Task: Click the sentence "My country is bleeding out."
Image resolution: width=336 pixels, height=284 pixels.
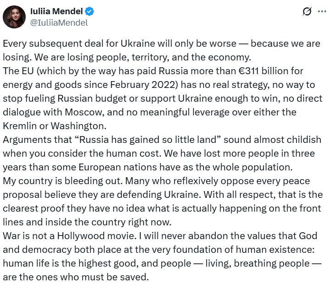Action: (x=63, y=181)
